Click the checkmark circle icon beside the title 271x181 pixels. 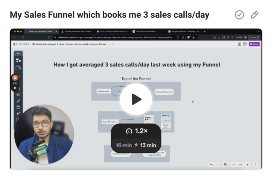coord(239,15)
